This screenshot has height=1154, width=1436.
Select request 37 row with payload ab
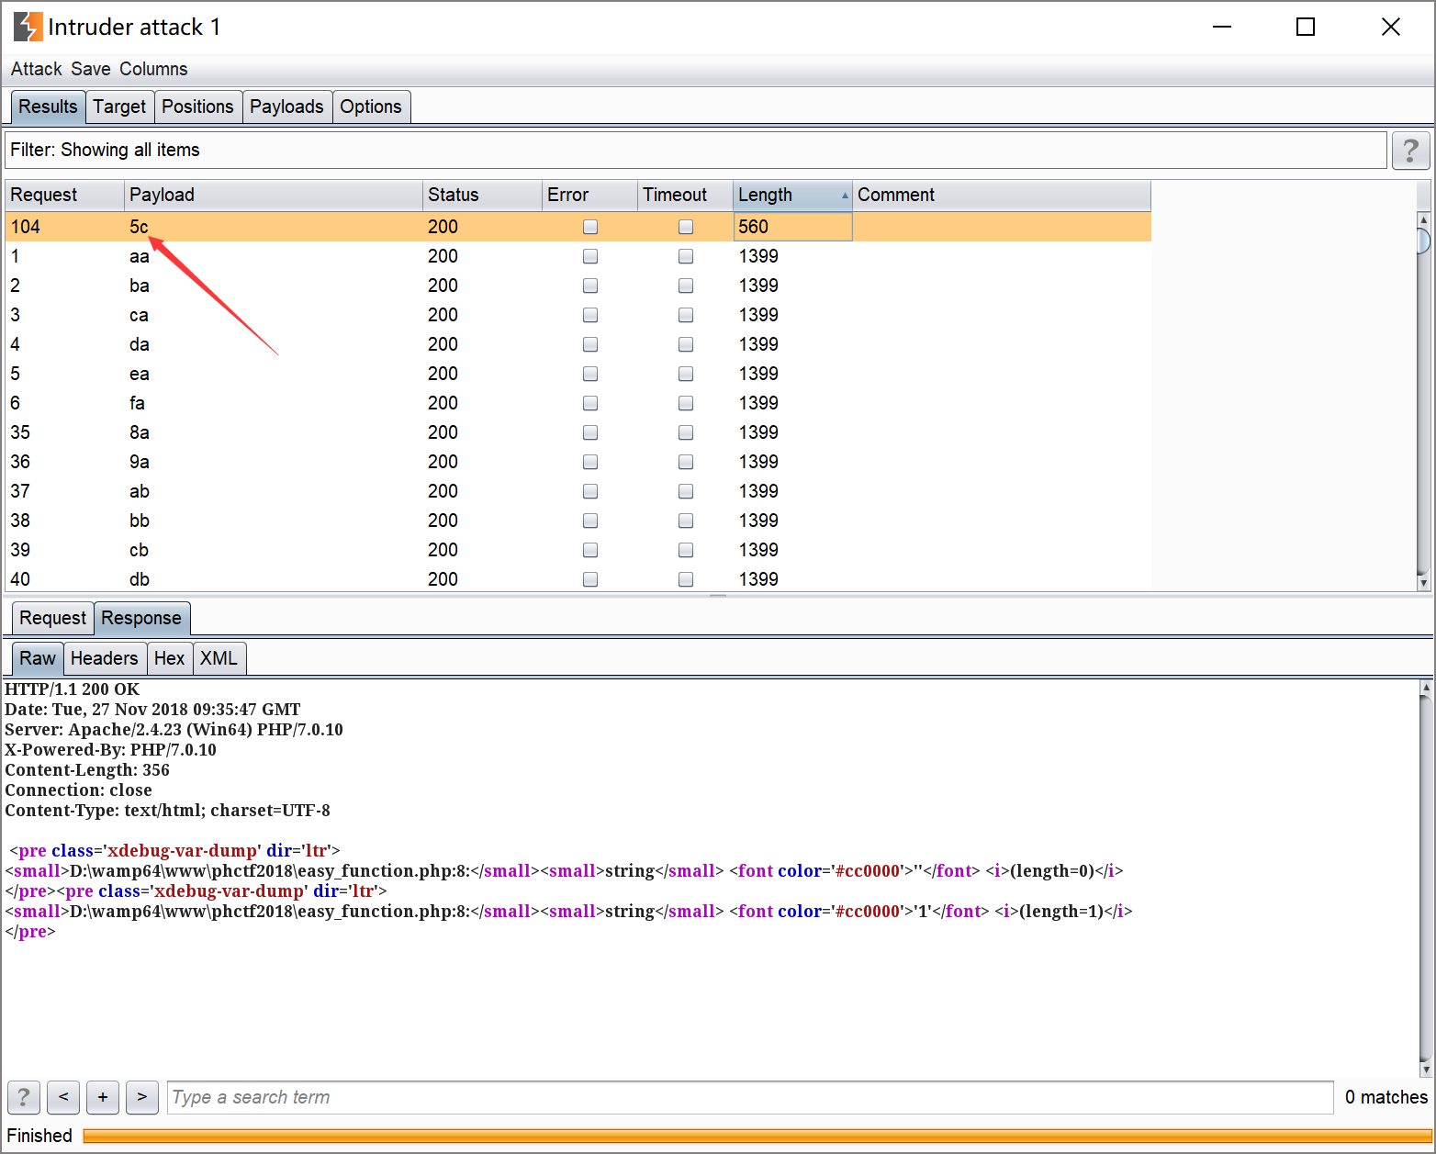(x=578, y=491)
